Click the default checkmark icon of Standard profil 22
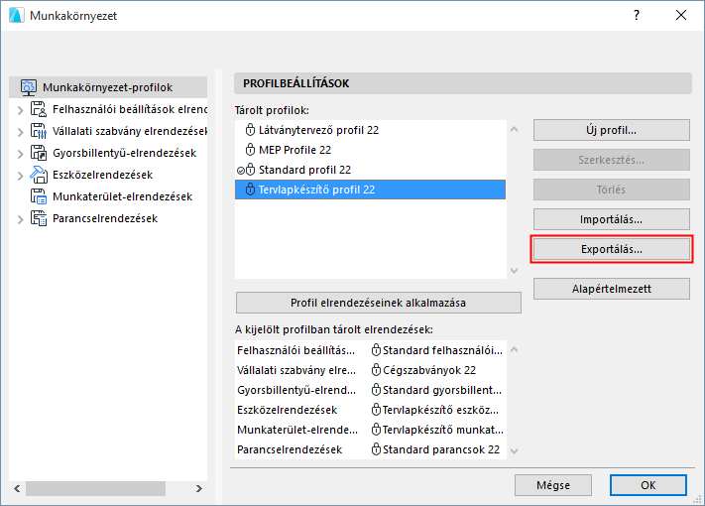 click(x=241, y=171)
